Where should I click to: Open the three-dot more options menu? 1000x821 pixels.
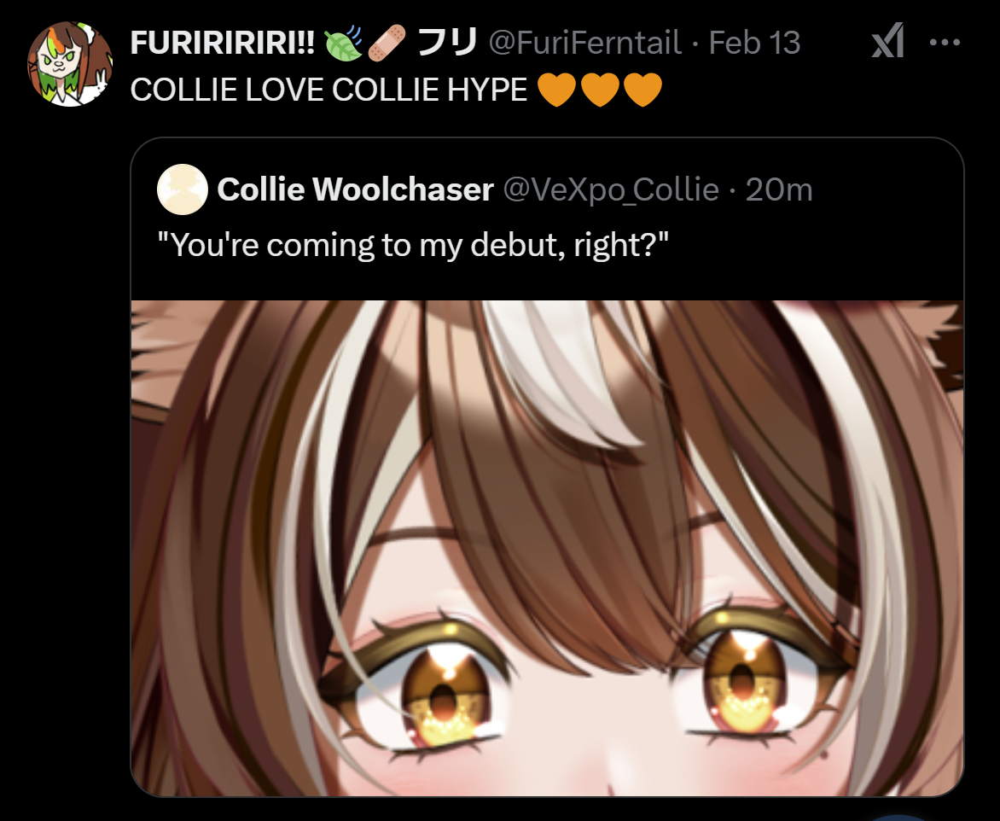click(x=945, y=42)
